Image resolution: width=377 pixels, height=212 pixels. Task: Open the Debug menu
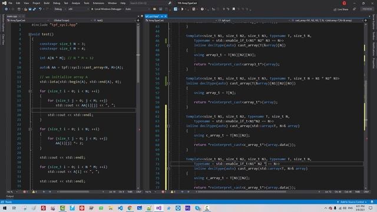[x=57, y=3]
